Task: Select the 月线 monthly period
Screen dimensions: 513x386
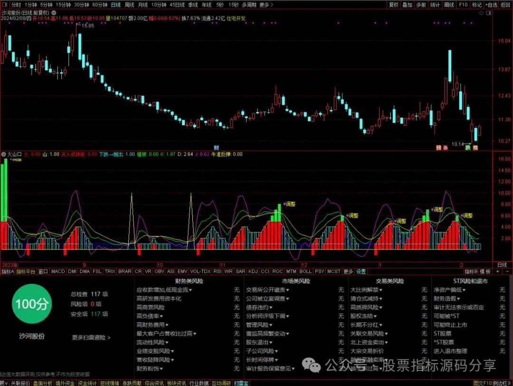Action: [143, 5]
